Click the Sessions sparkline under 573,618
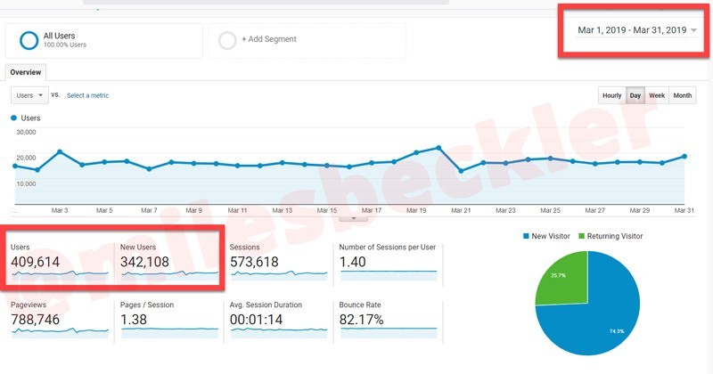Image resolution: width=713 pixels, height=374 pixels. [279, 274]
